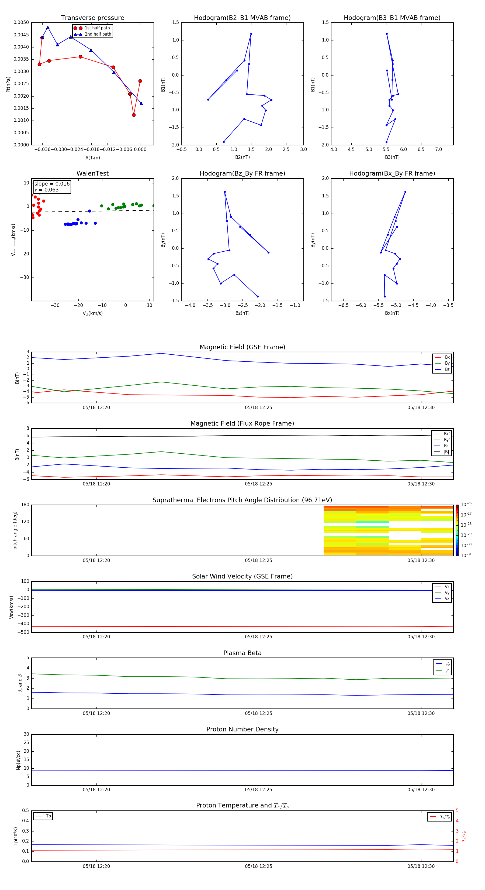Viewport: 485px width, 890px height.
Task: Click the Bz' entry in the Flux Rope legend
Action: (x=442, y=446)
